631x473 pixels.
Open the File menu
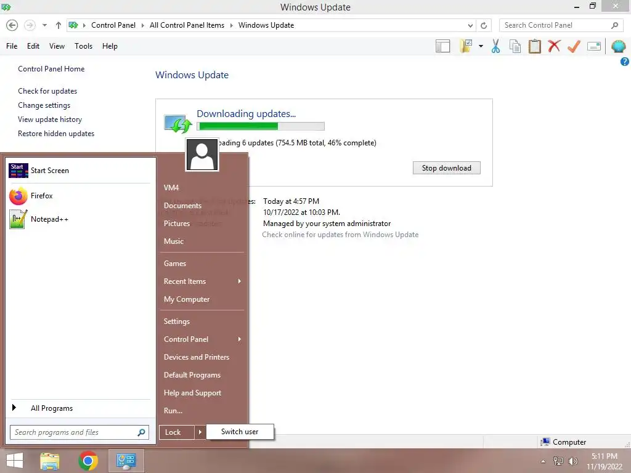pyautogui.click(x=12, y=46)
